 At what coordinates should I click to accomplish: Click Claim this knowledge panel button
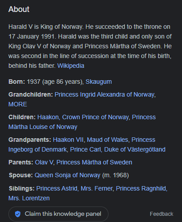pyautogui.click(x=58, y=214)
